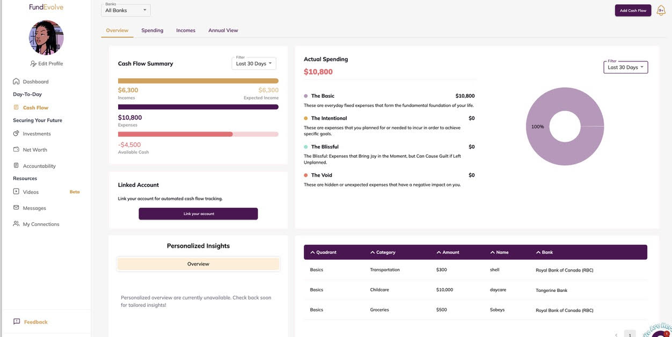Click the Feedback chat icon
Image resolution: width=672 pixels, height=337 pixels.
coord(17,321)
